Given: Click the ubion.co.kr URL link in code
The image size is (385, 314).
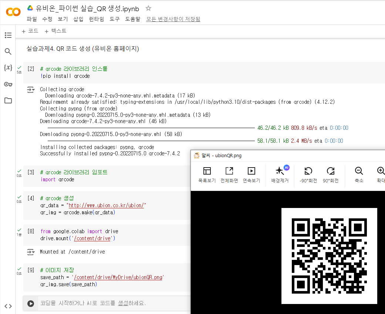Looking at the screenshot, I should (106, 205).
